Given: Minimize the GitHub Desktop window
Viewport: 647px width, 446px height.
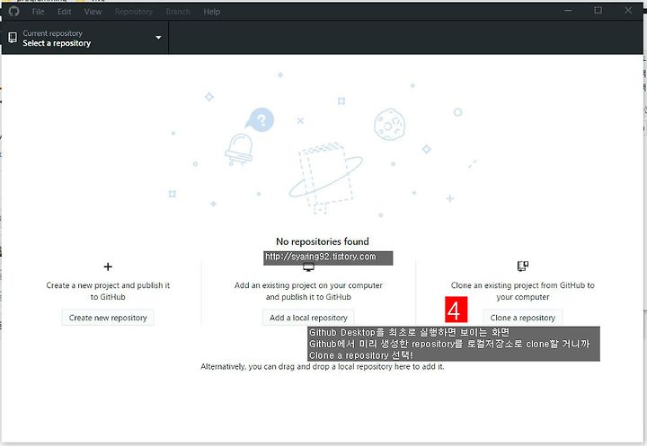Looking at the screenshot, I should (568, 11).
